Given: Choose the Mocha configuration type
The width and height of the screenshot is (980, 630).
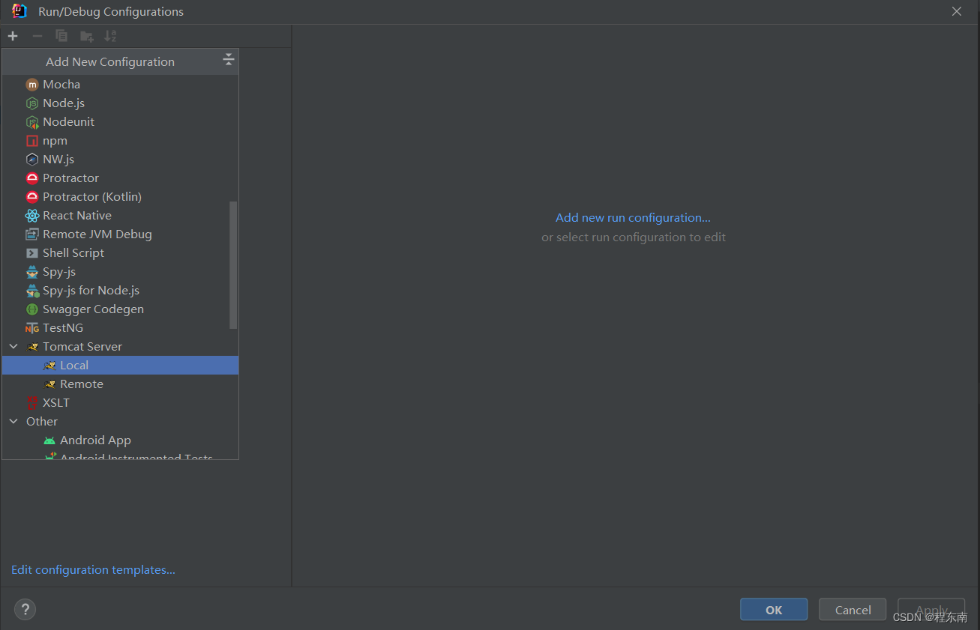Looking at the screenshot, I should (120, 85).
